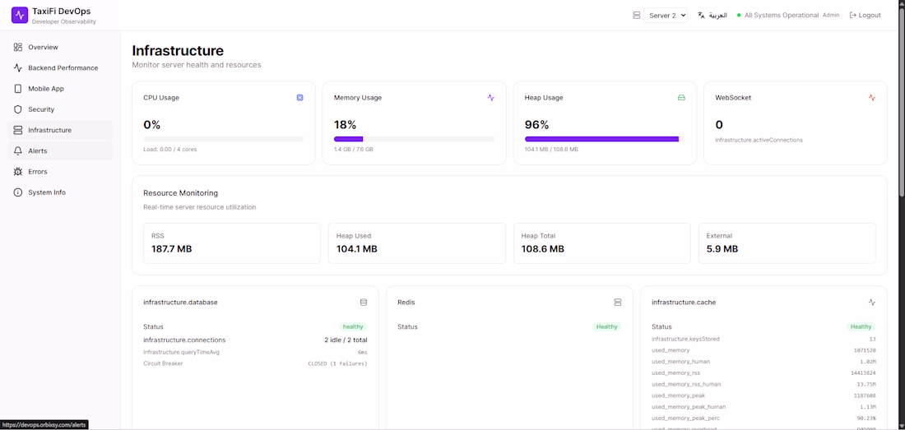Click the Mobile App phone icon
Screen dimensions: 905x430
(x=18, y=89)
